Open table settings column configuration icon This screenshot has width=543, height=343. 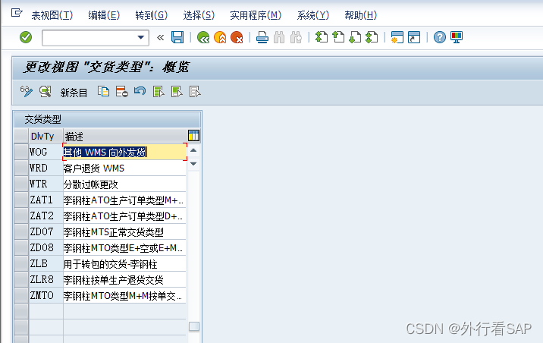tap(193, 136)
